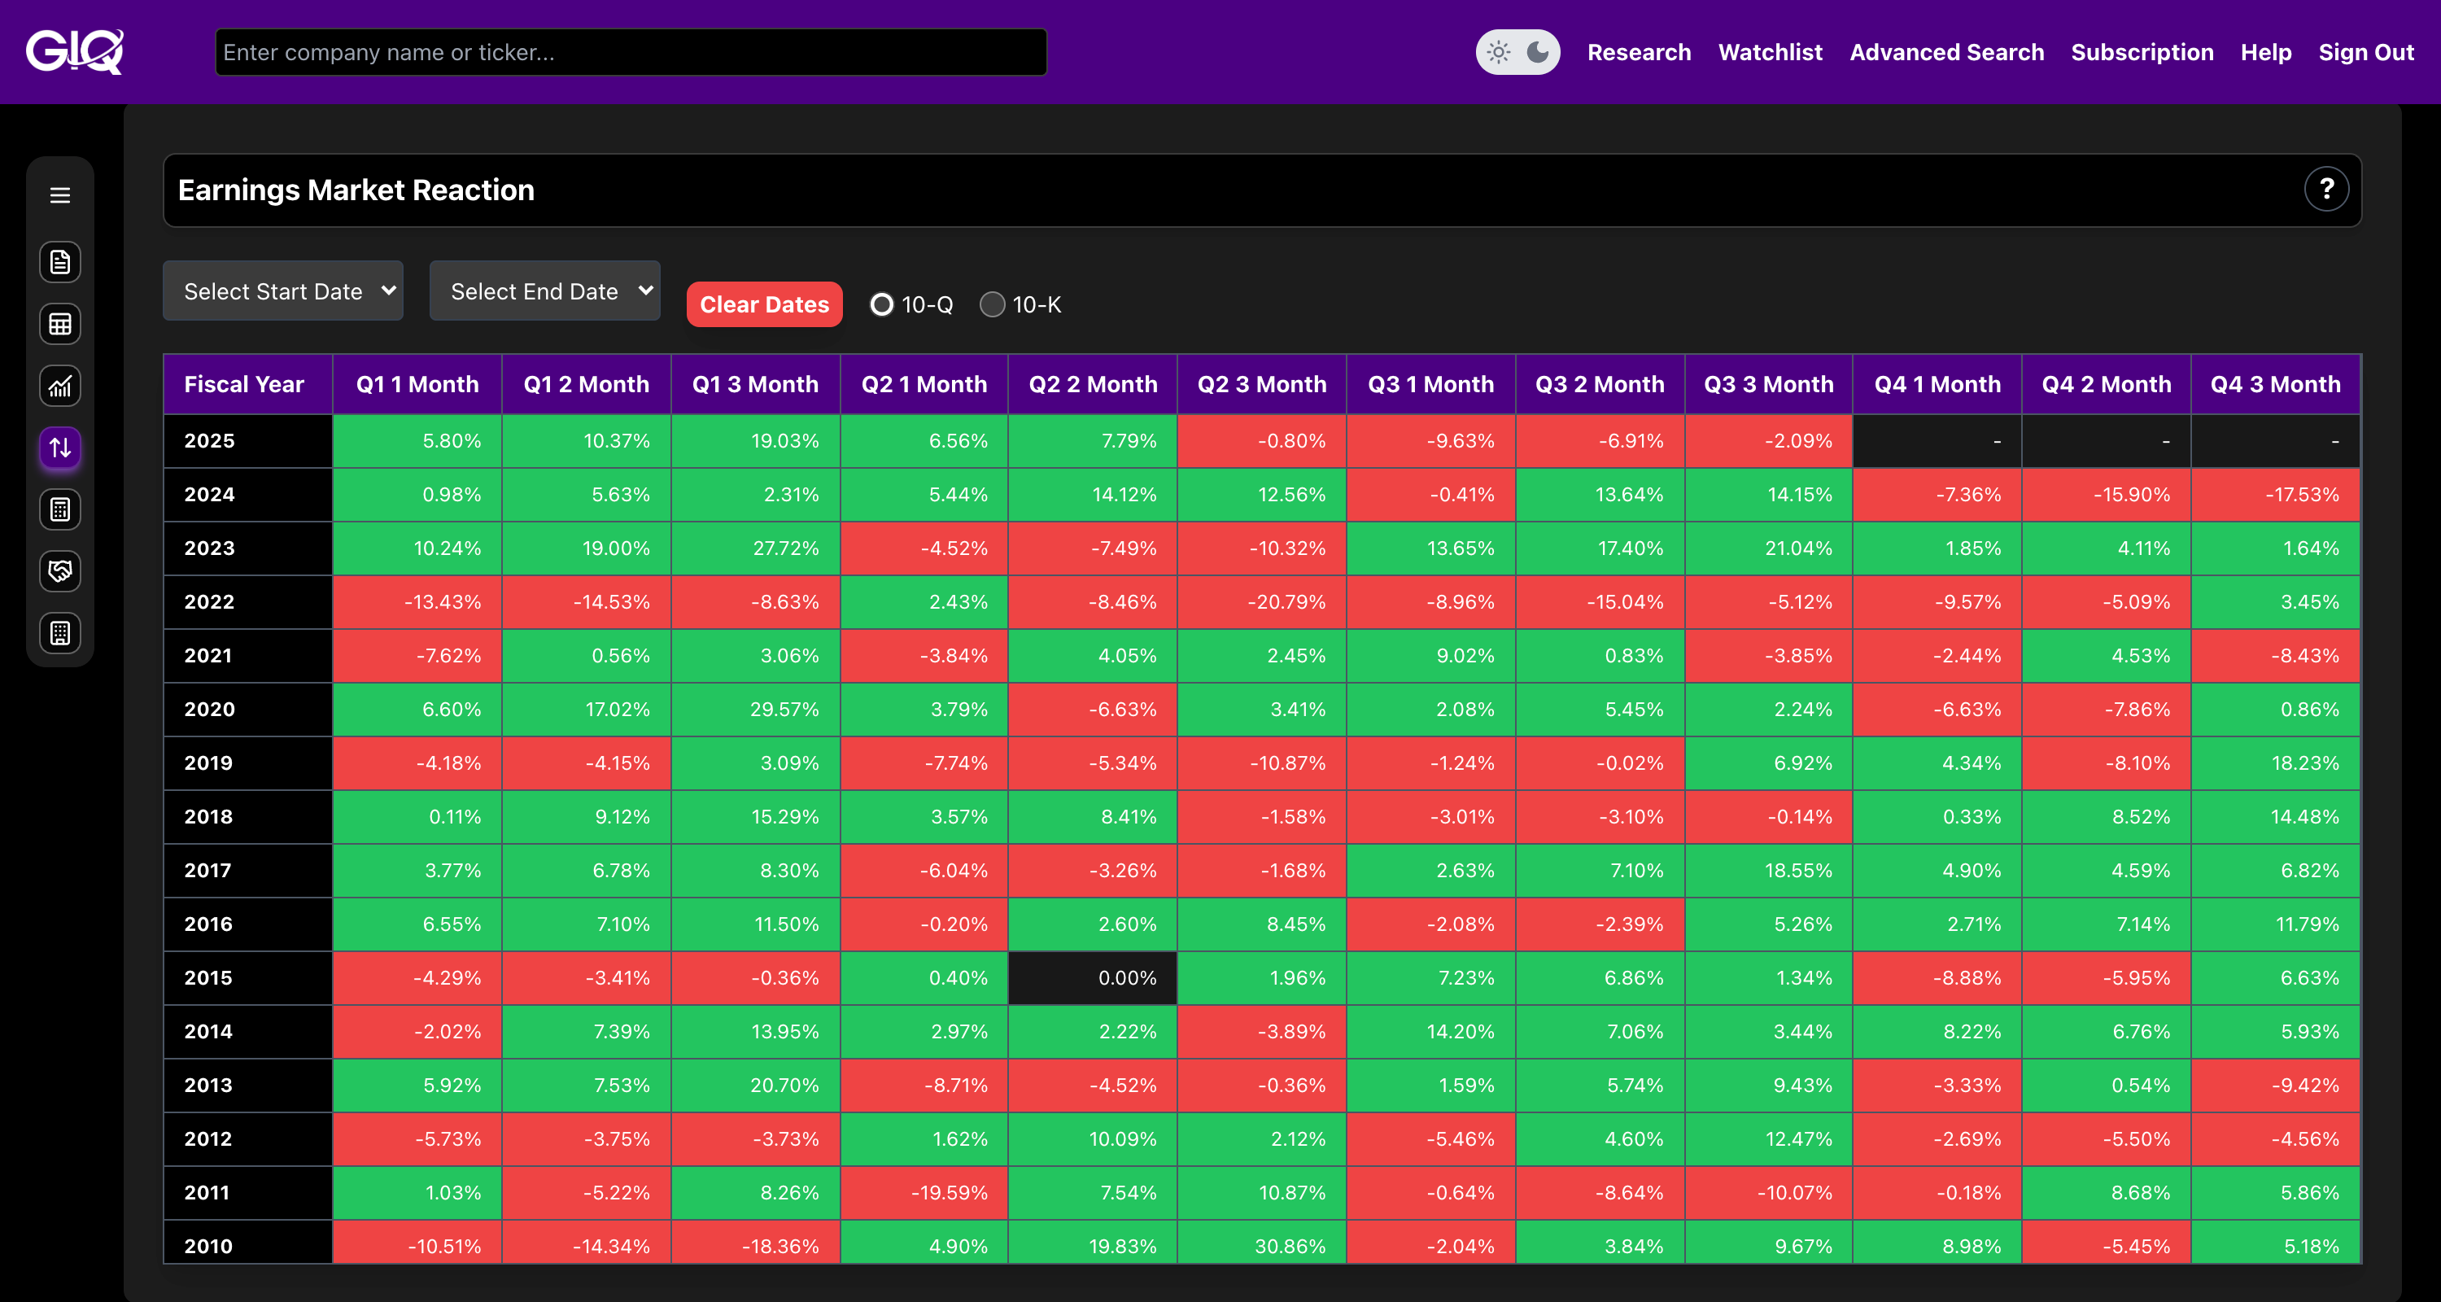
Task: Select the rising bar chart sidebar icon
Action: pos(59,386)
